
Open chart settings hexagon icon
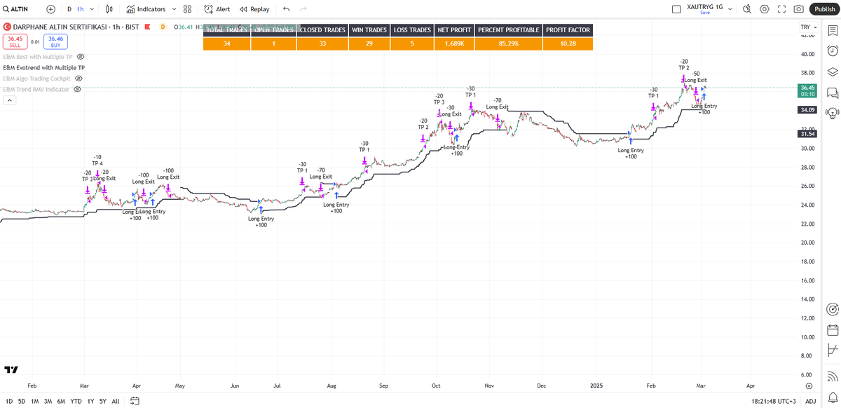click(x=765, y=9)
